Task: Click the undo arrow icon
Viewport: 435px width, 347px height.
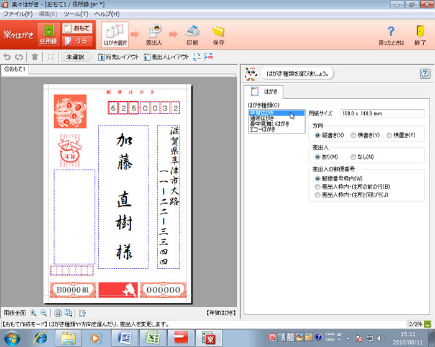Action: 7,57
